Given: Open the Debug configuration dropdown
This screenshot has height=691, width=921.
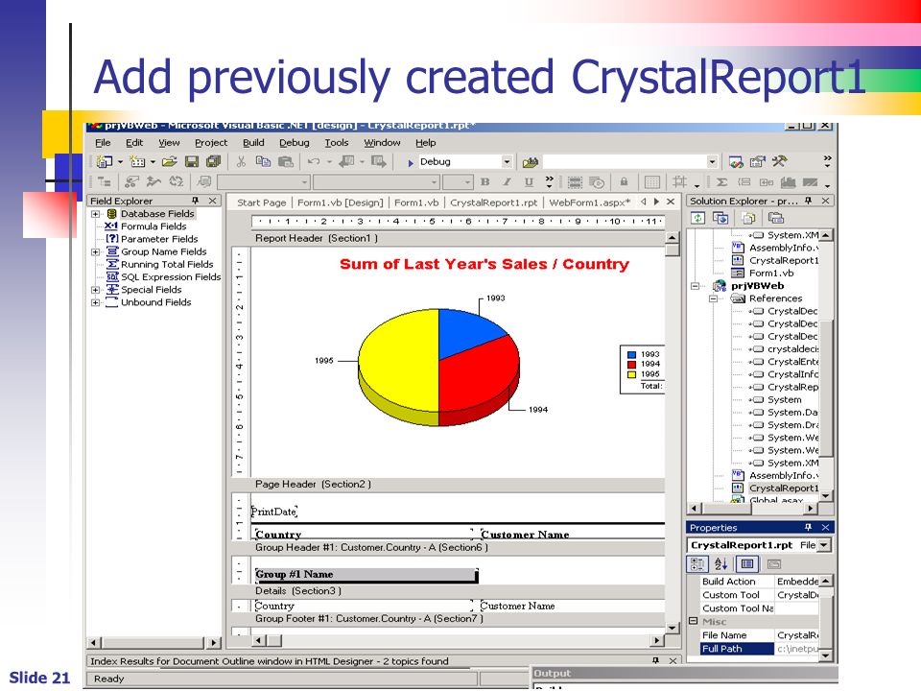Looking at the screenshot, I should [x=507, y=161].
